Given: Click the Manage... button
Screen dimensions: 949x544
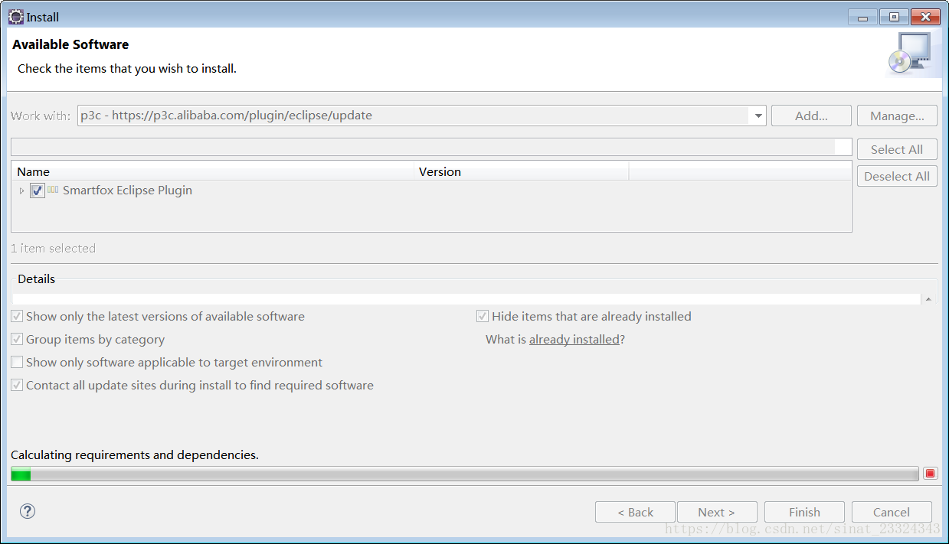Looking at the screenshot, I should pyautogui.click(x=897, y=116).
